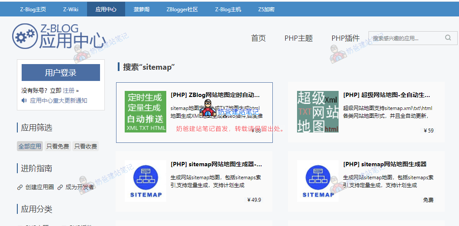Click the search magnifier icon
459x226 pixels.
click(x=448, y=38)
